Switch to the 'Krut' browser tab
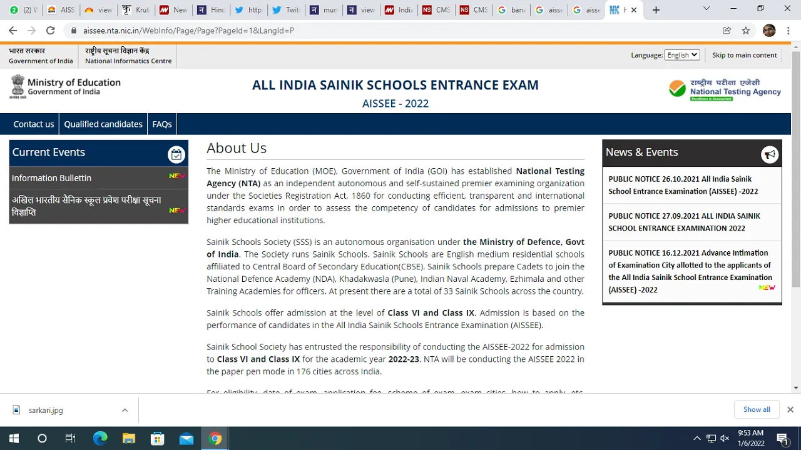The image size is (801, 450). [x=136, y=10]
